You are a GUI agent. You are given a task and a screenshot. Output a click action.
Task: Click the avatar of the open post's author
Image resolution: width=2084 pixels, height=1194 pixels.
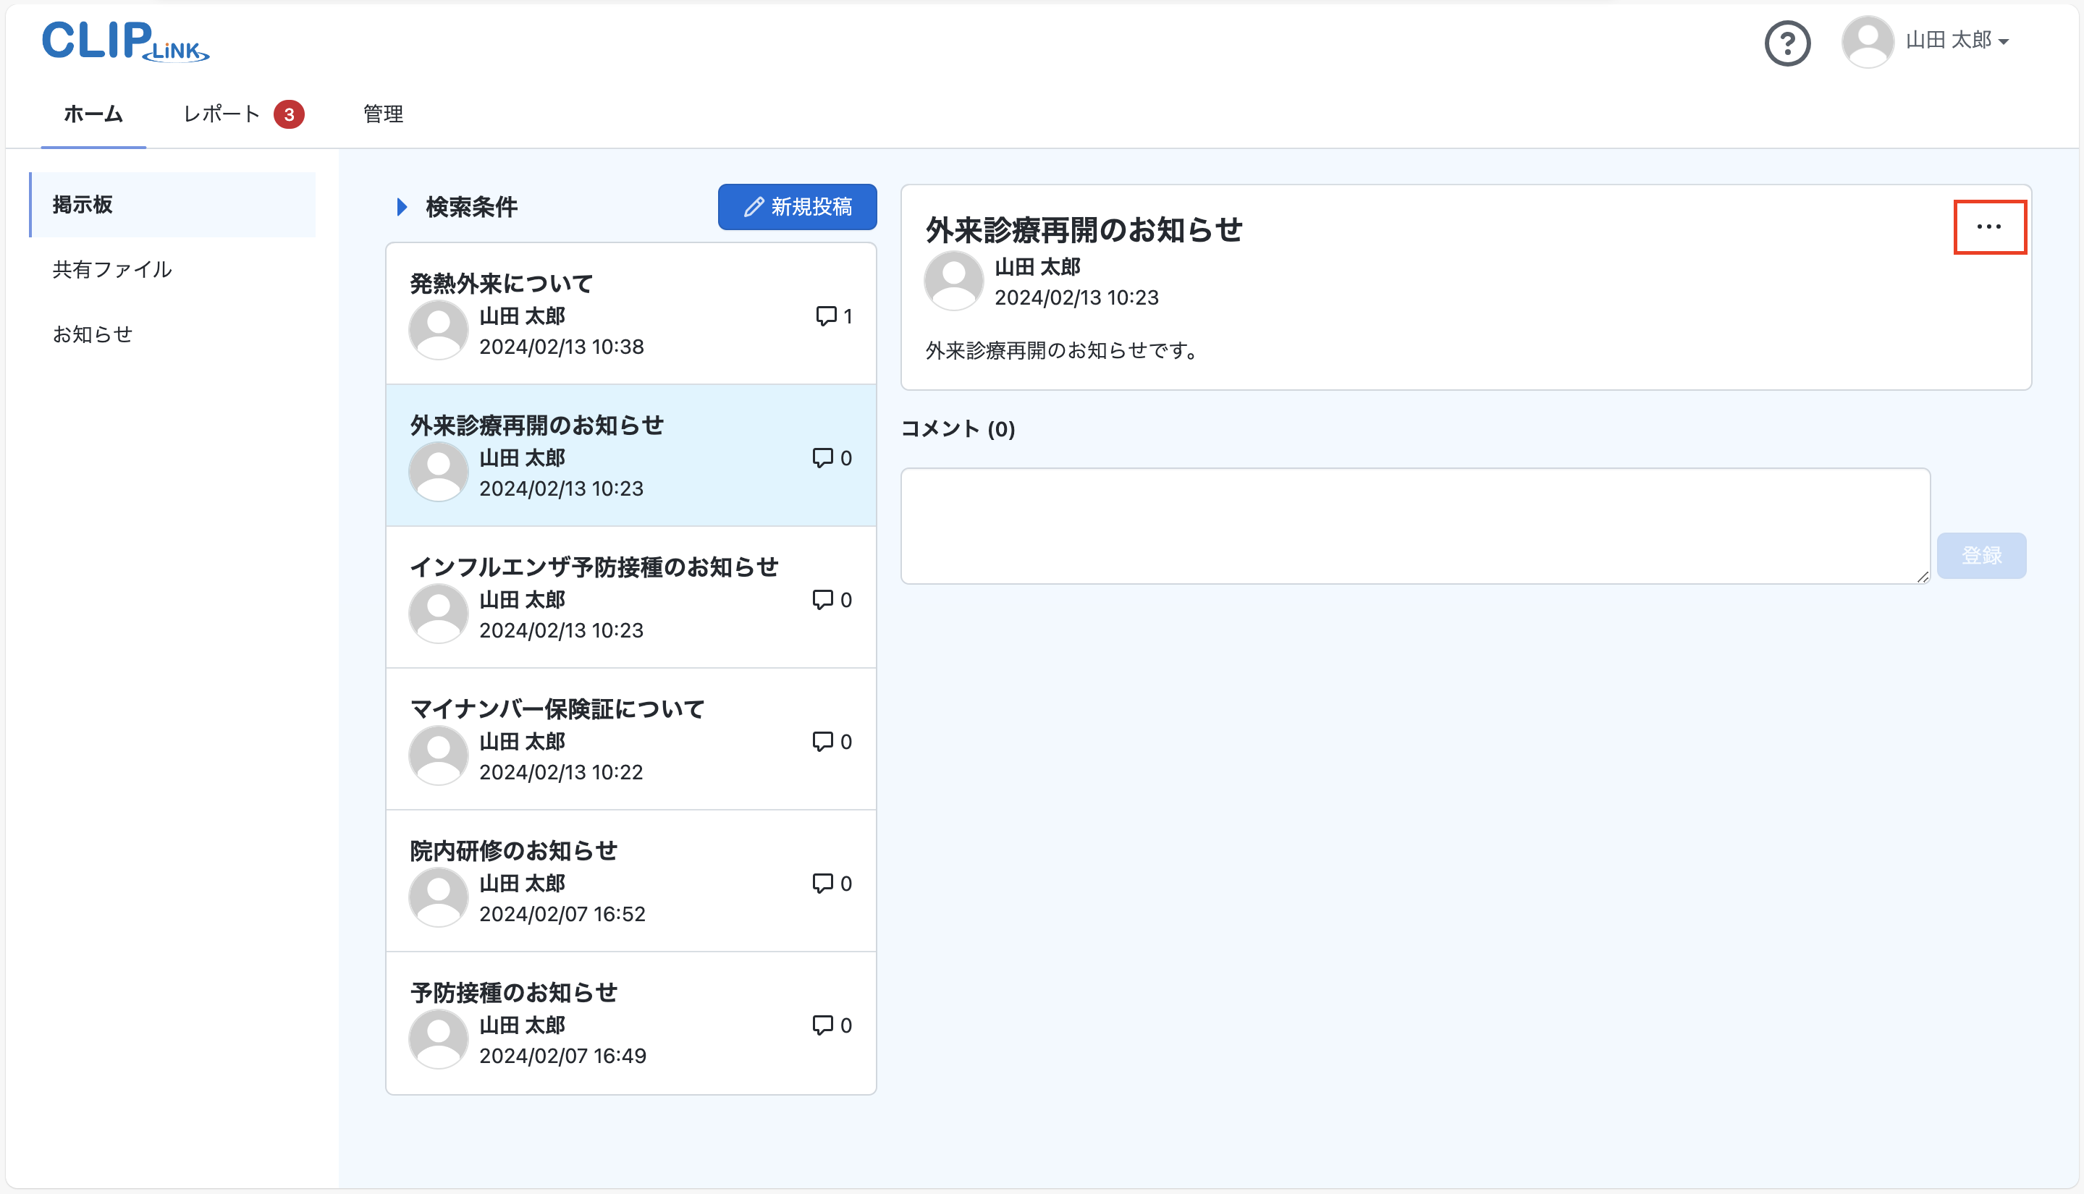[x=953, y=281]
